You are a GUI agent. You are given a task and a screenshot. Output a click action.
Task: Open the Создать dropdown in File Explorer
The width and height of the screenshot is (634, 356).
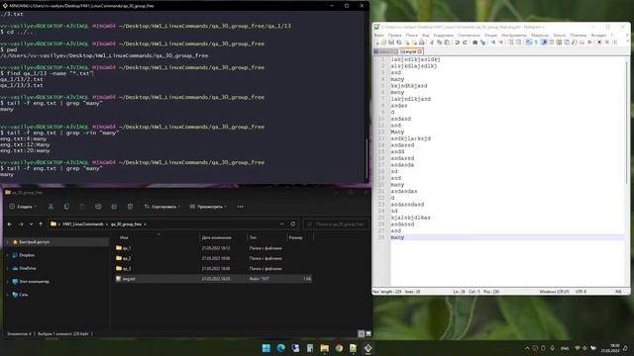click(23, 207)
